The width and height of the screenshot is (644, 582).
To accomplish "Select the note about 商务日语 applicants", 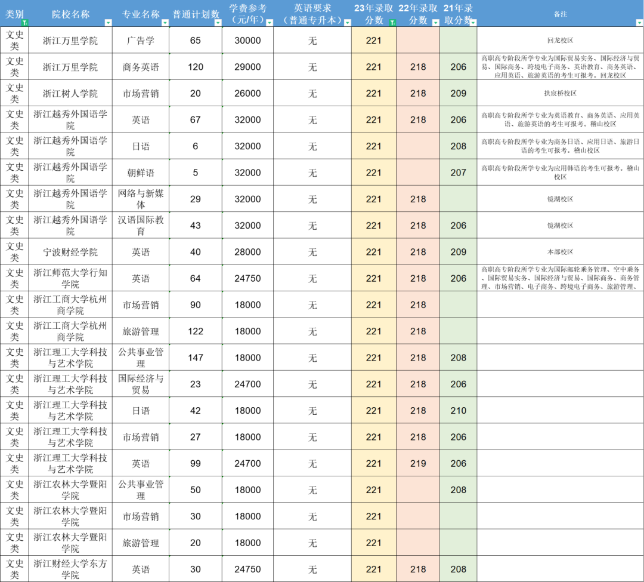I will [560, 146].
